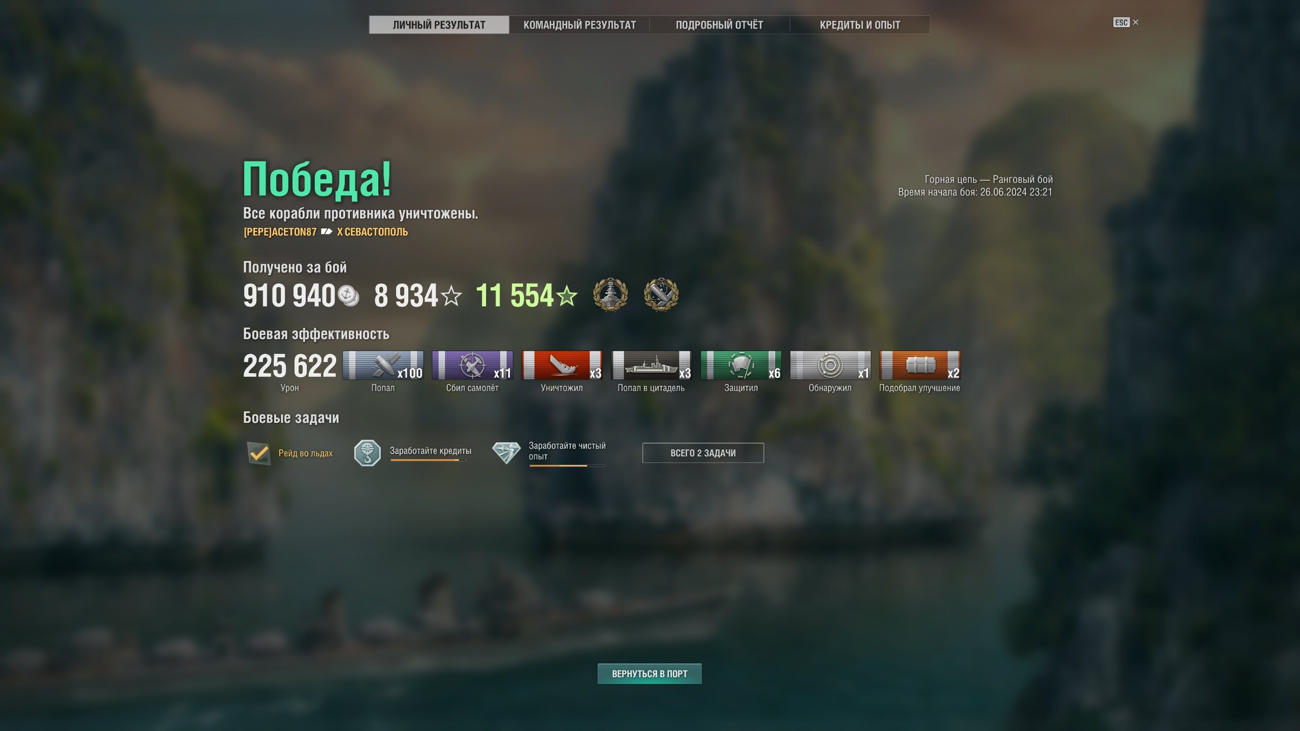The width and height of the screenshot is (1300, 731).
Task: Open the 'Подробный отчёт' tab
Action: tap(719, 25)
